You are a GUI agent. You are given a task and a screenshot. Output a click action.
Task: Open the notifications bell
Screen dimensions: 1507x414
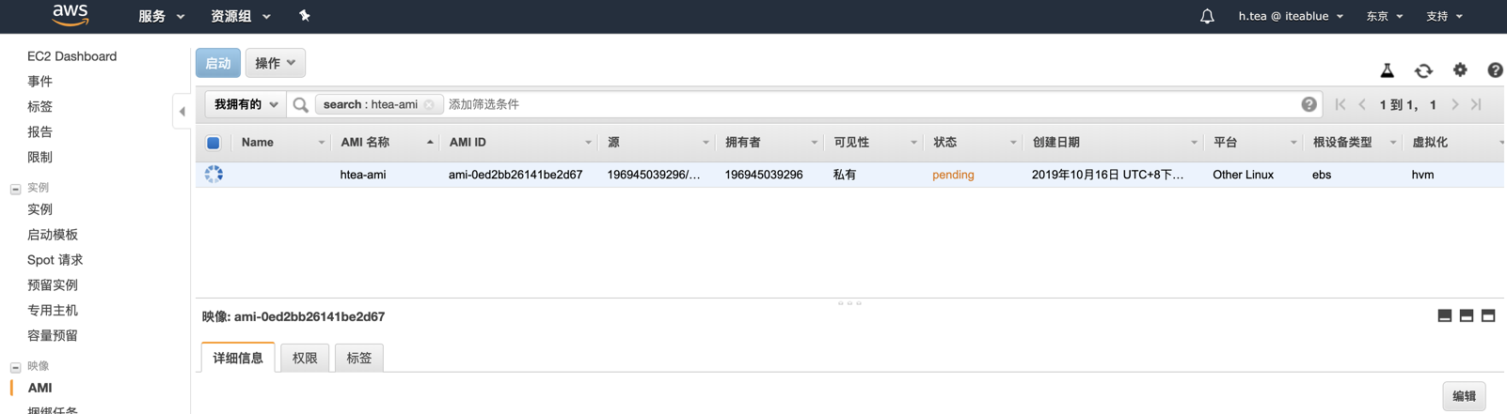1207,16
